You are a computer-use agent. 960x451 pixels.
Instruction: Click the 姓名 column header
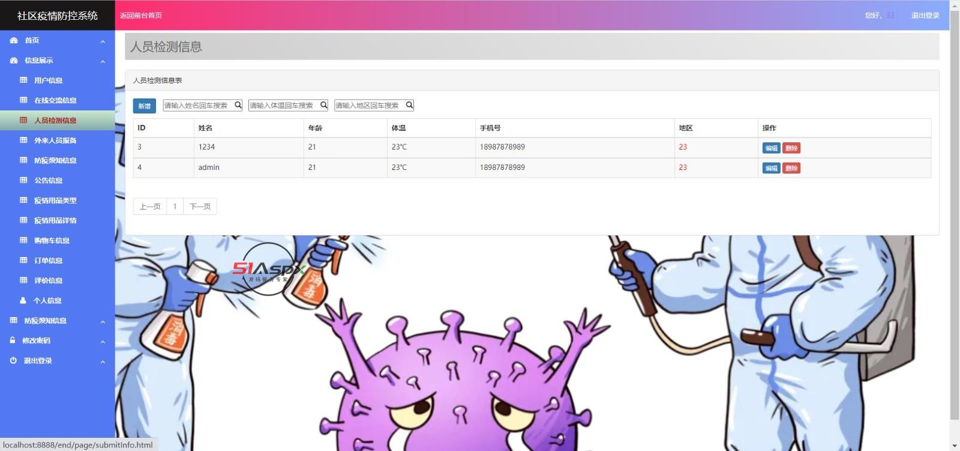click(205, 128)
